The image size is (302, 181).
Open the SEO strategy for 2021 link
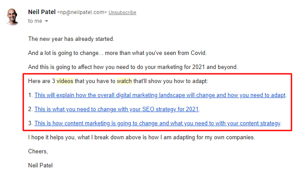(116, 109)
